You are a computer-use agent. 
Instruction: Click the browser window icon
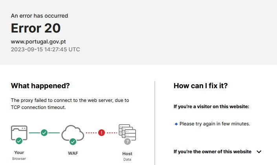point(19,132)
